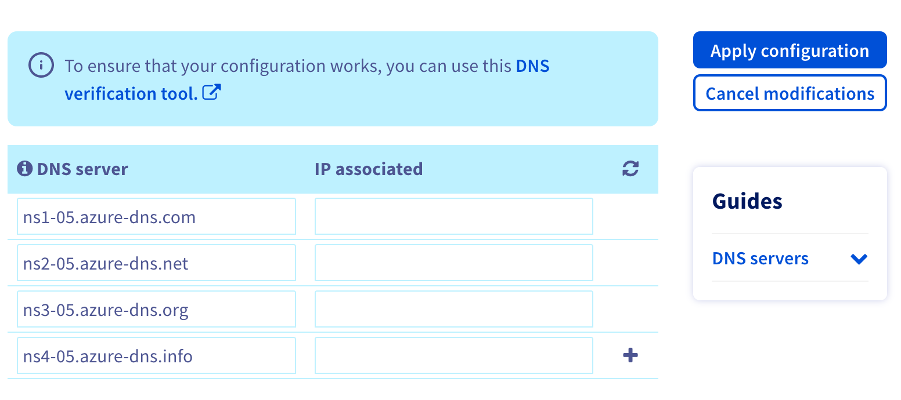Select the DNS server column header
901x400 pixels.
click(x=82, y=169)
